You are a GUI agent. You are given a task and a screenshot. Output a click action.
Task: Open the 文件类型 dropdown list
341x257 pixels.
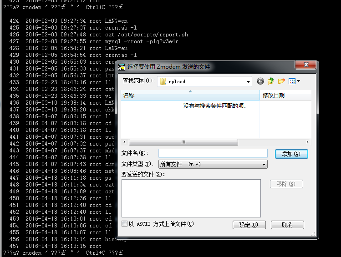(264, 164)
